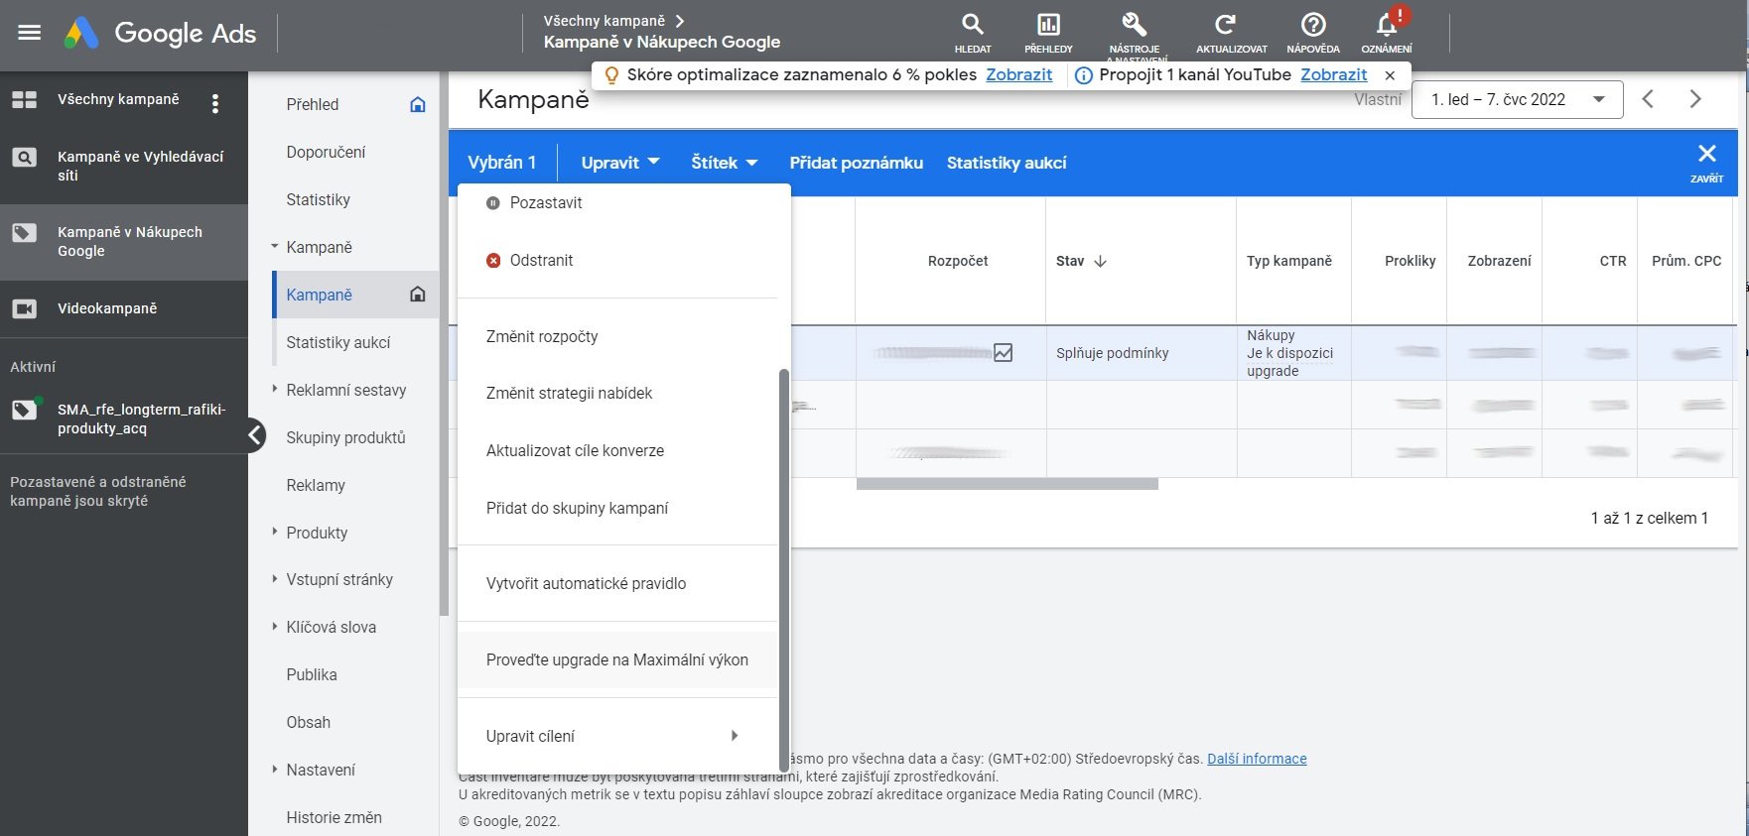Open three-dot menu next to Všechny kampaně
The image size is (1749, 836).
pos(215,103)
